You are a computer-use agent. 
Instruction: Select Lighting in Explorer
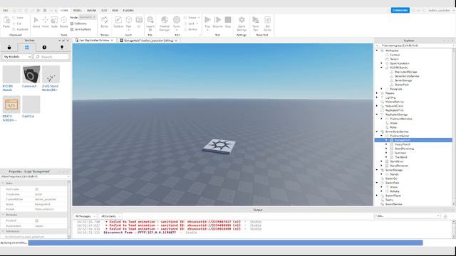coord(390,97)
